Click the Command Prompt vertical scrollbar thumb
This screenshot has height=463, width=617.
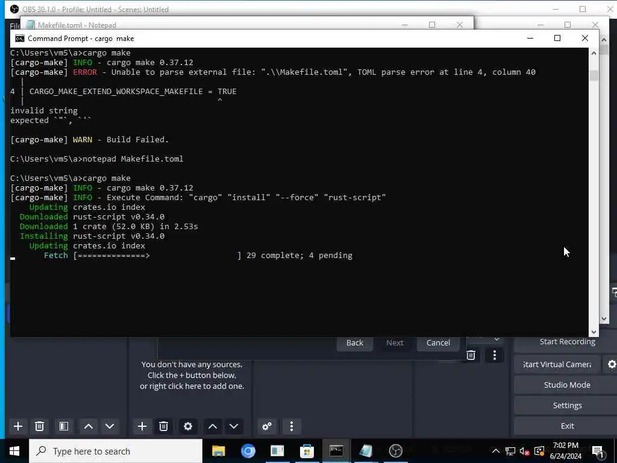594,75
